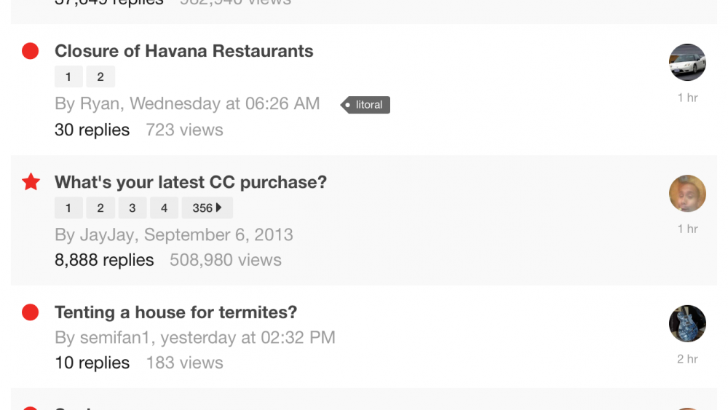The width and height of the screenshot is (728, 410).
Task: Go to page 3 of latest CC purchase
Action: [x=132, y=208]
